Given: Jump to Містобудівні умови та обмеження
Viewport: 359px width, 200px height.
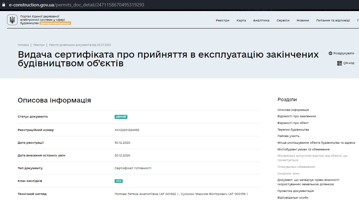Looking at the screenshot, I should pyautogui.click(x=303, y=149).
